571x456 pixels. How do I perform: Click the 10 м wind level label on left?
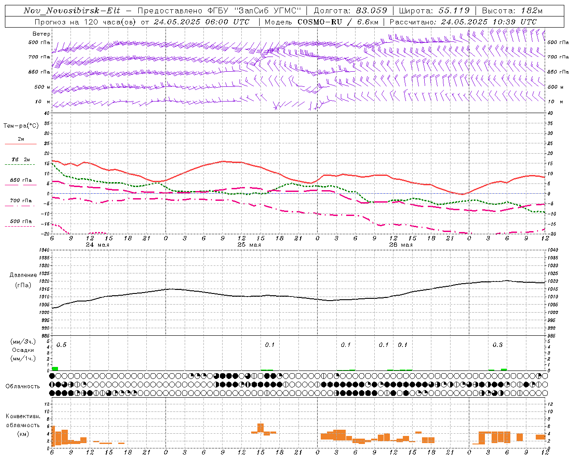(43, 102)
